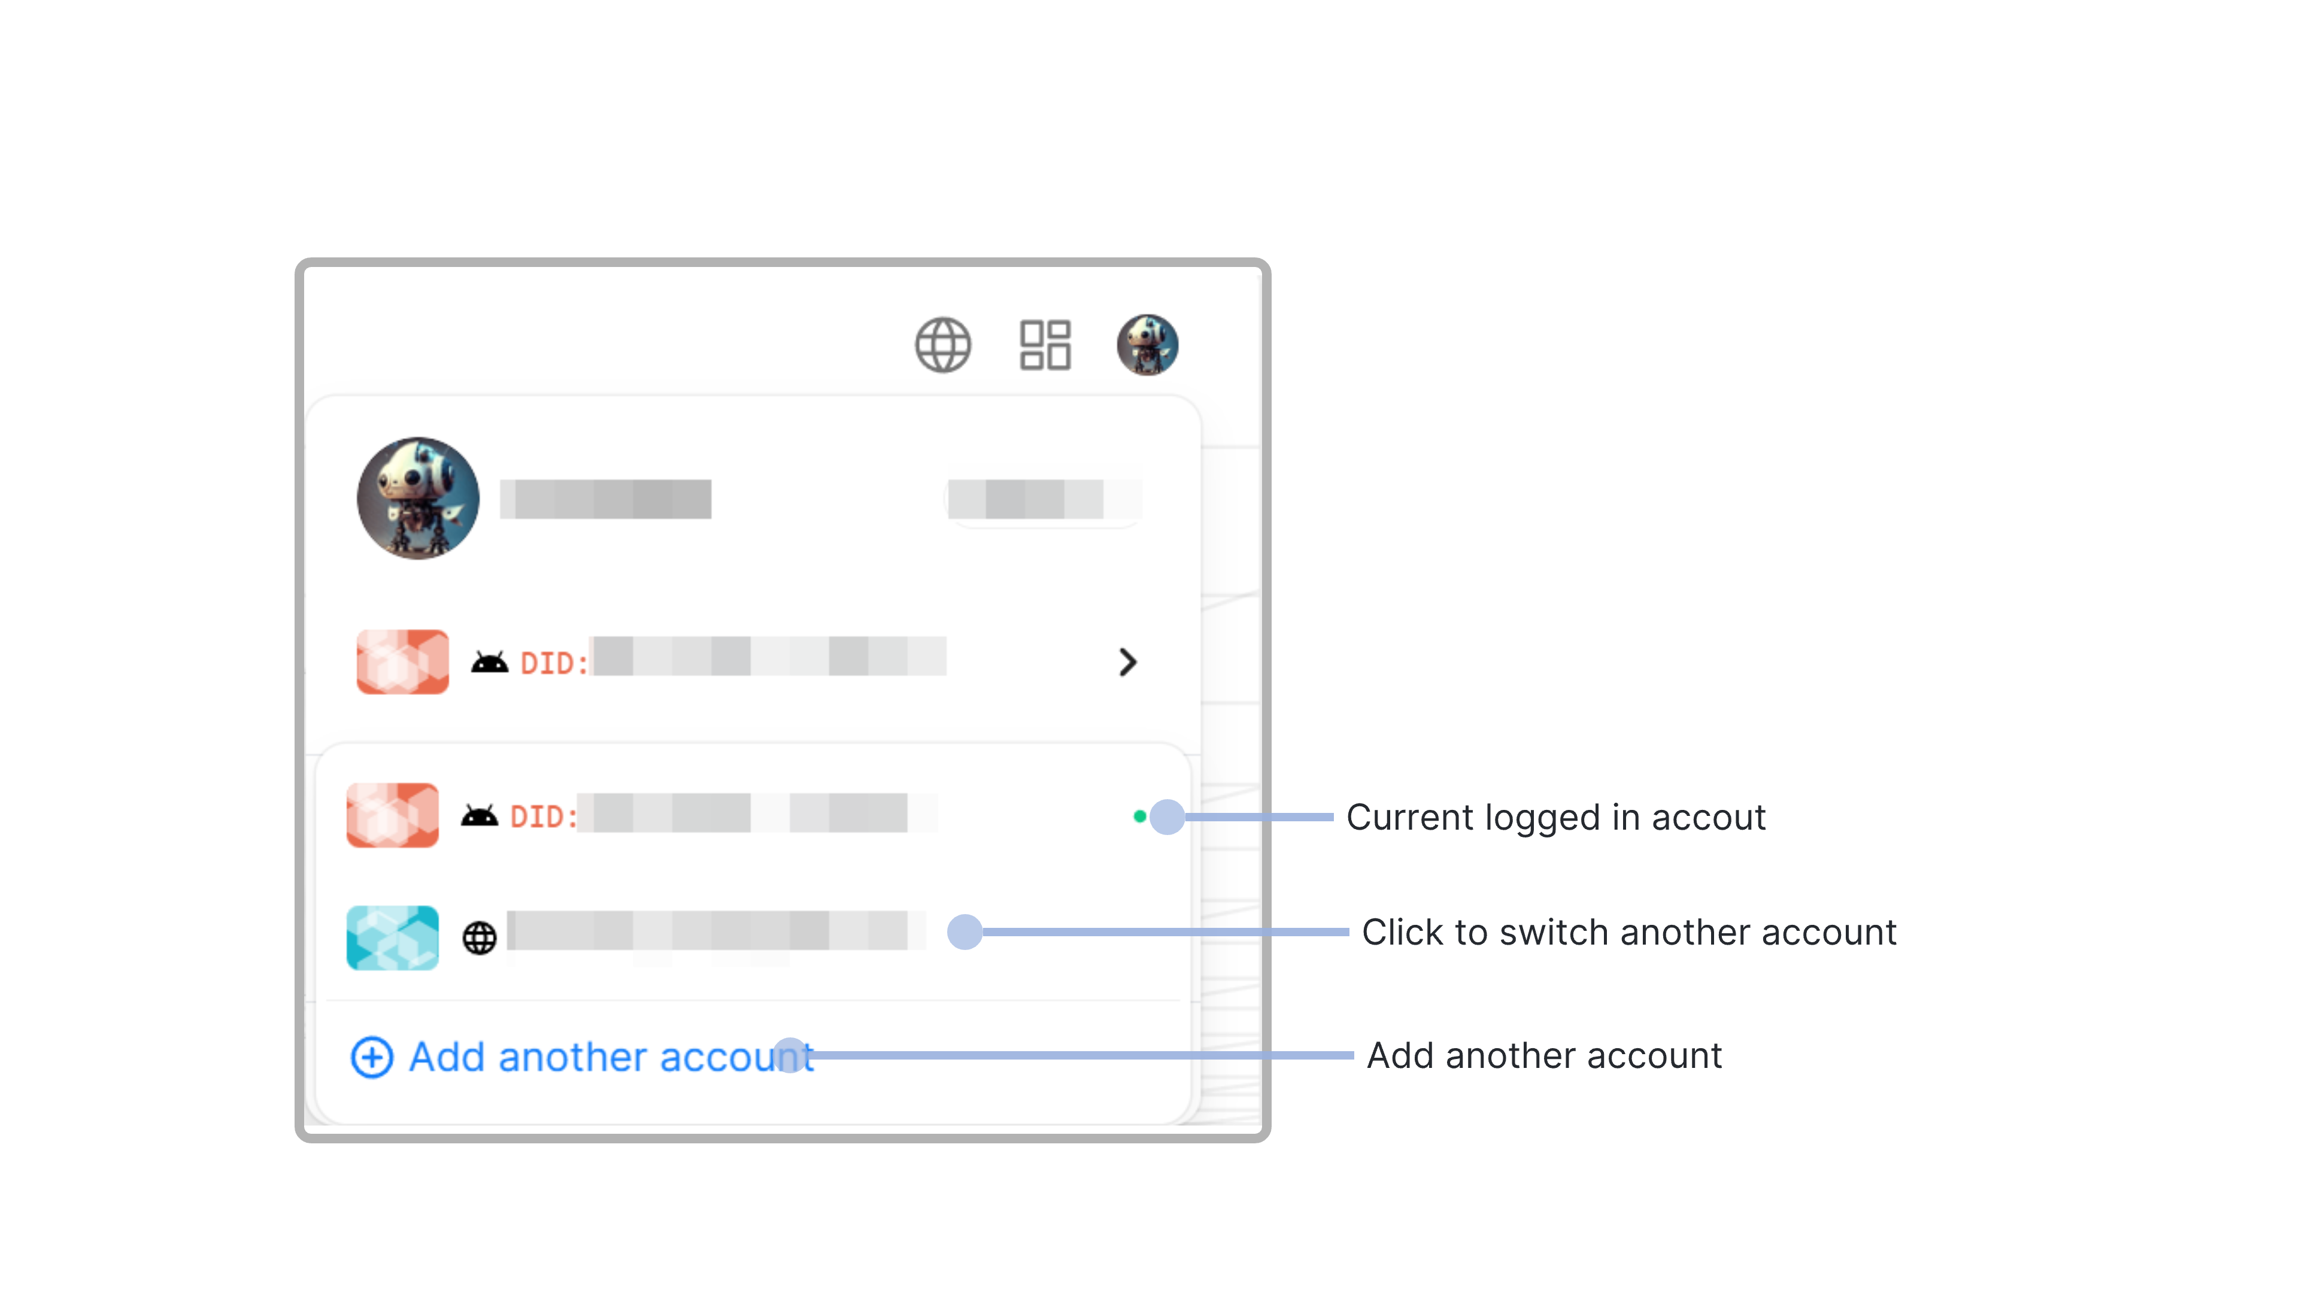Open the four-square dashboard grid icon

[1045, 344]
